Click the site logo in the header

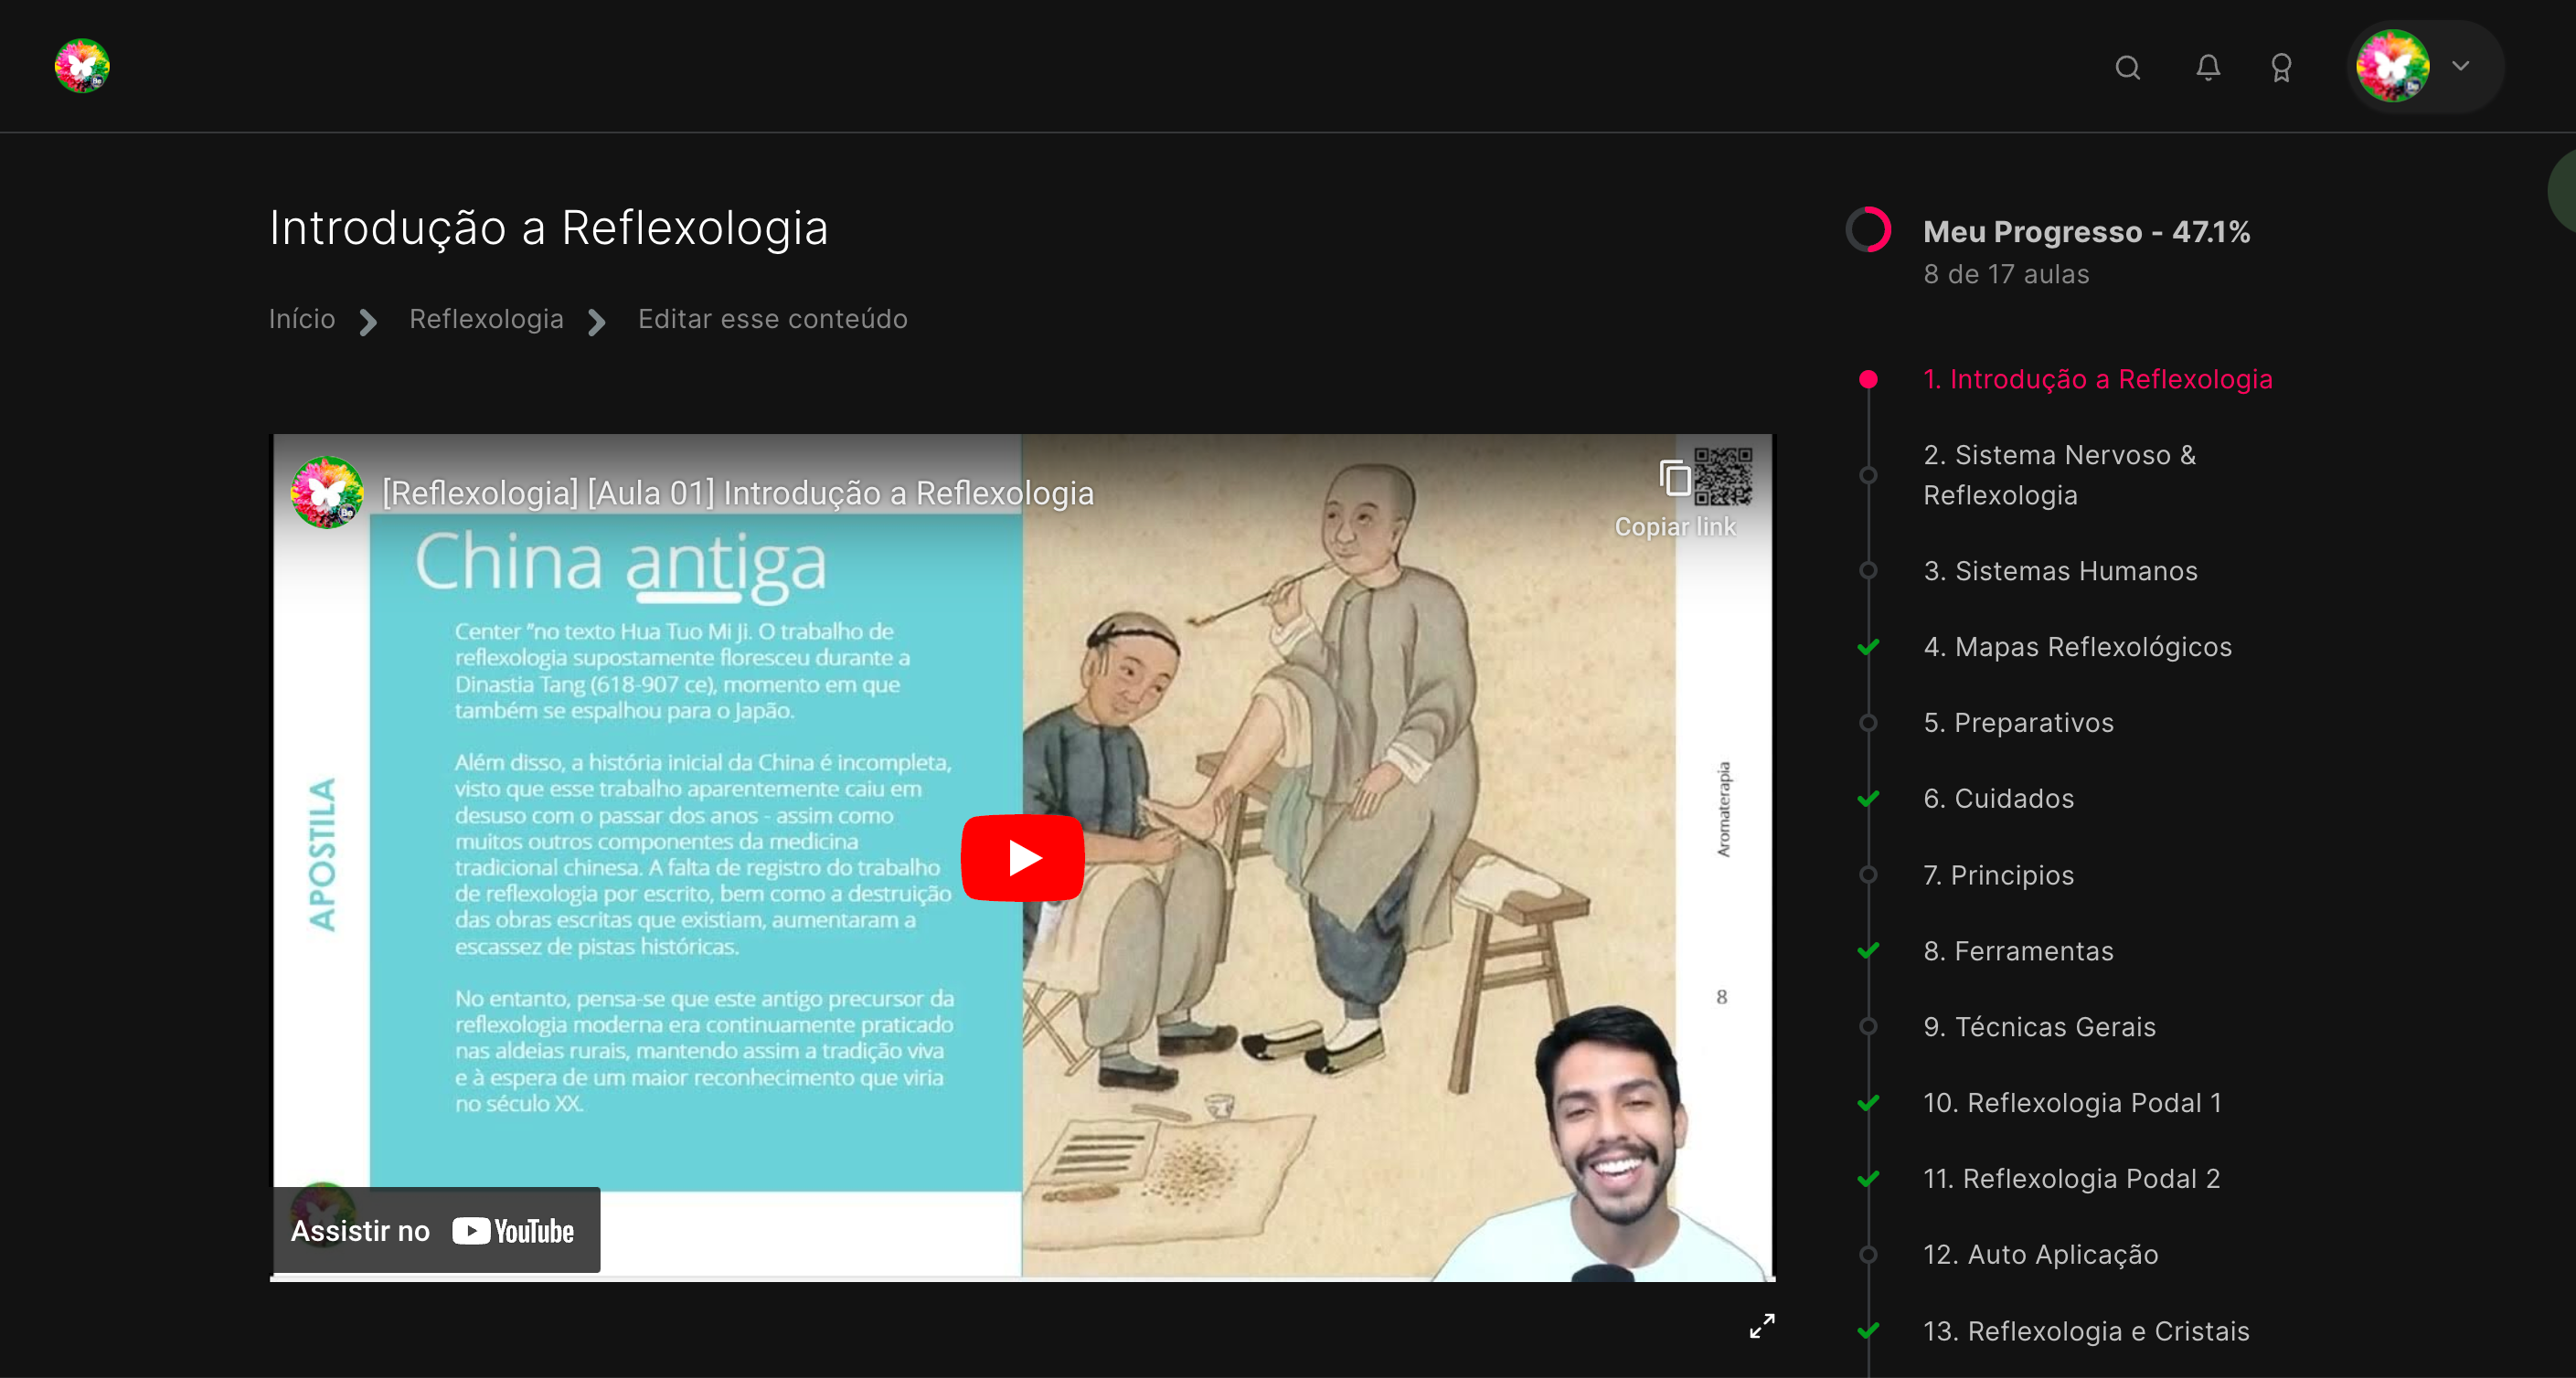point(82,66)
